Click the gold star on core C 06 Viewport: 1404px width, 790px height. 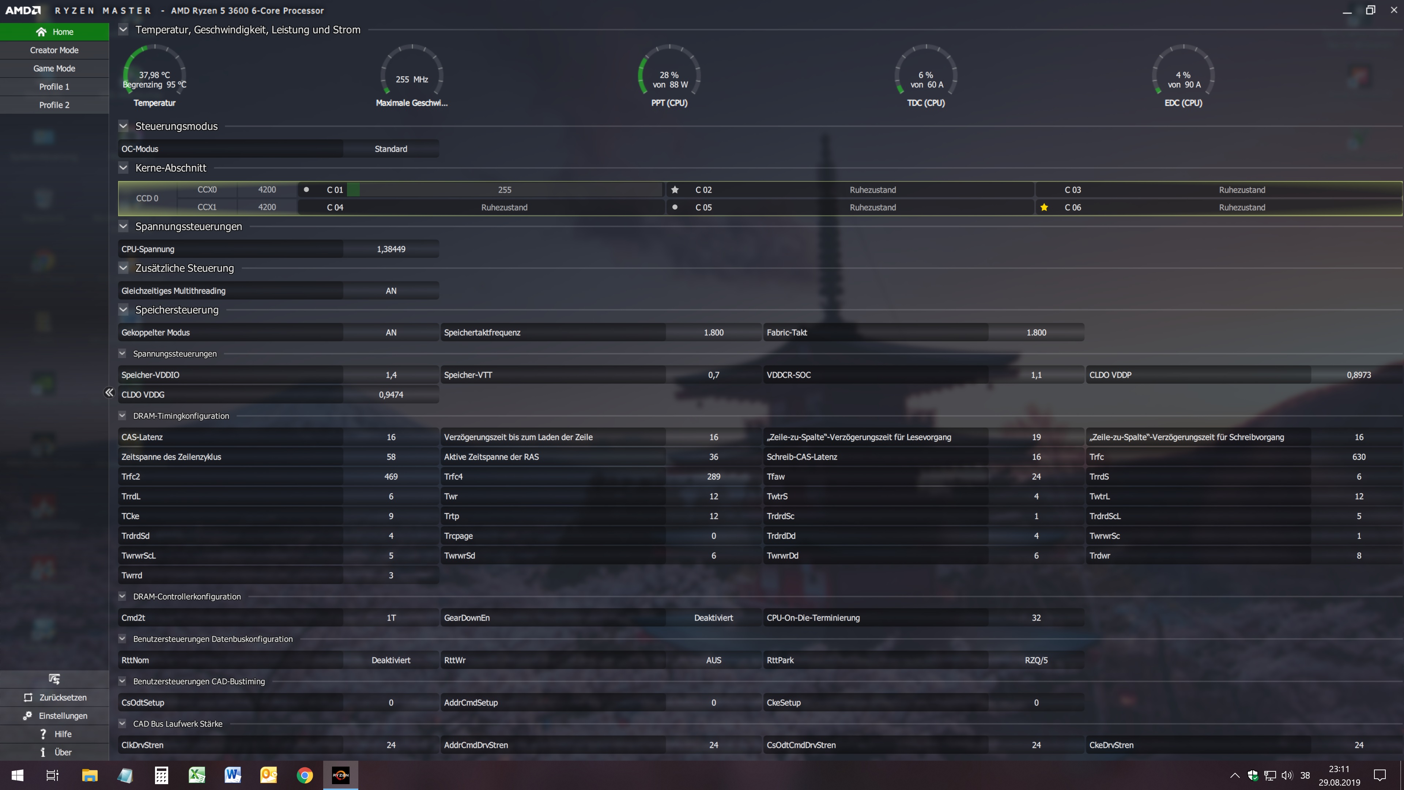[1044, 207]
